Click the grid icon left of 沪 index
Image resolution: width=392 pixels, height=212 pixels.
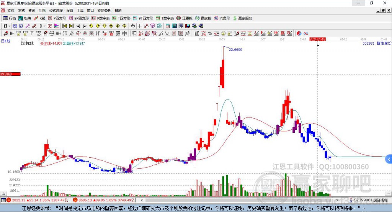pos(3,200)
